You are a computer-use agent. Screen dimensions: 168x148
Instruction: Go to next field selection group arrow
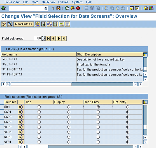(59, 38)
